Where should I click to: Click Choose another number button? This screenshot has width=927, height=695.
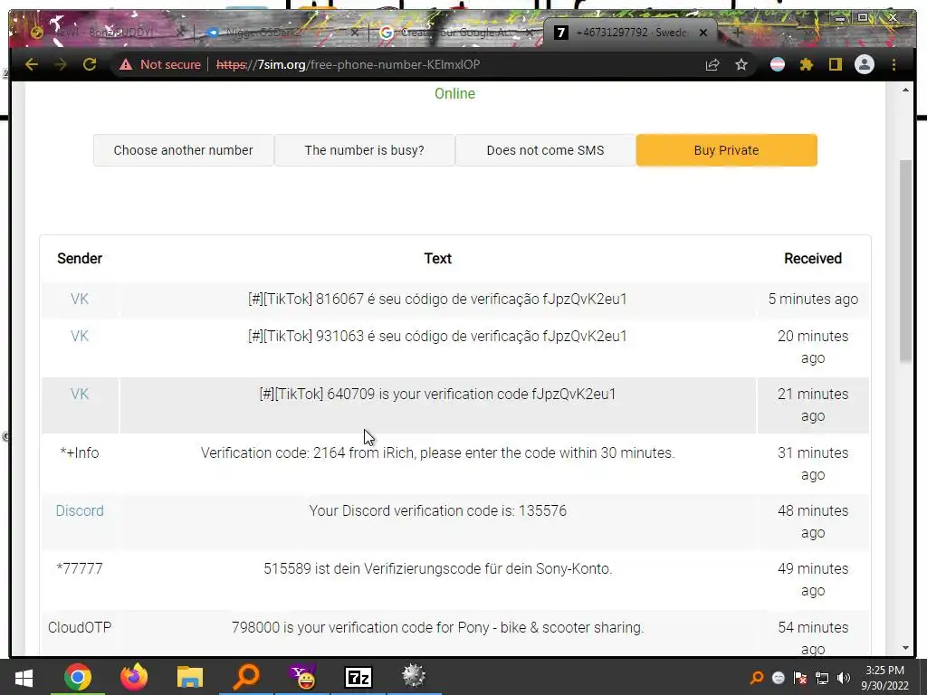183,150
